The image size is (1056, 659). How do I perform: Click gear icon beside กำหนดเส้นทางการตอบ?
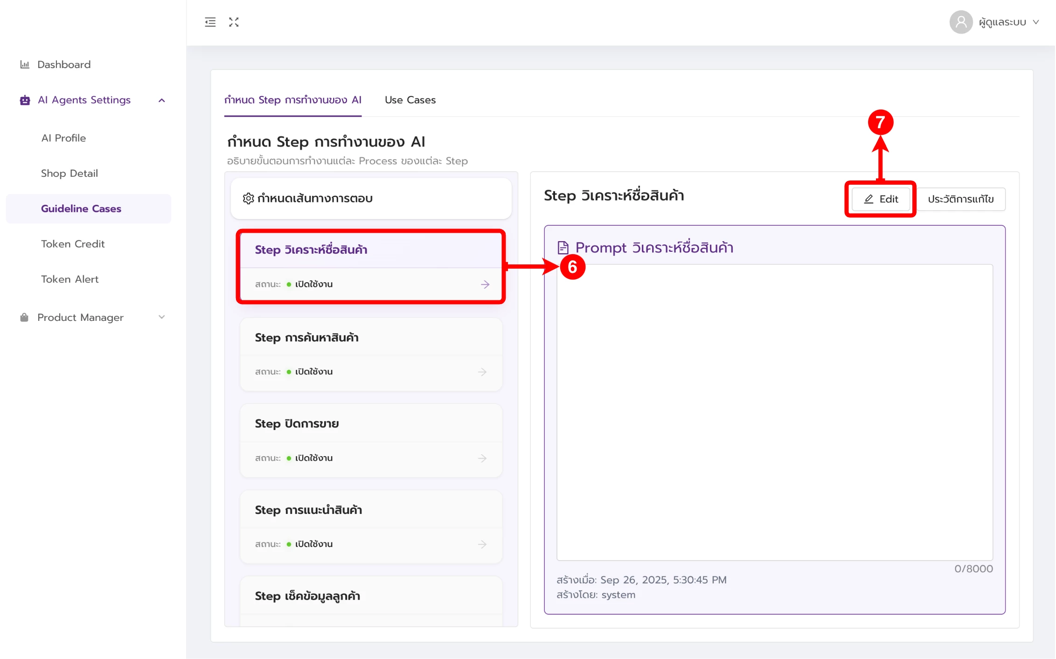pyautogui.click(x=248, y=199)
